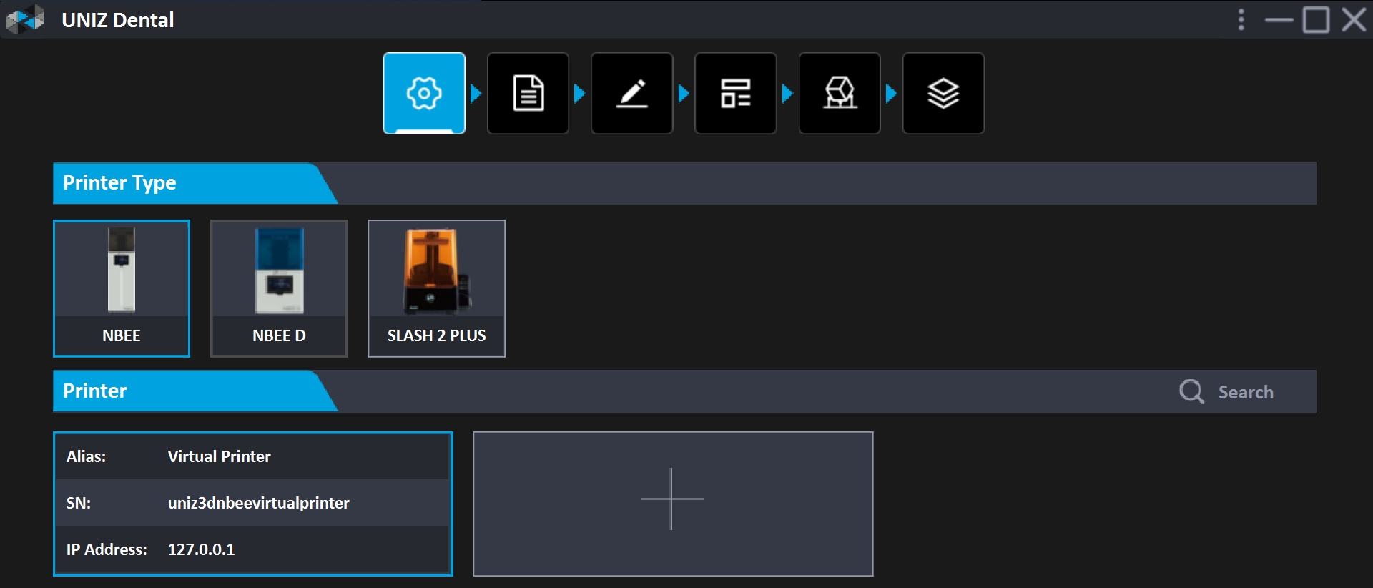
Task: Select the printer settings gear step
Action: pos(424,93)
